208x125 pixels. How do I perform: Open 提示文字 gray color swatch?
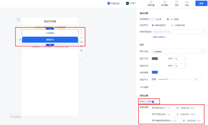coord(155,59)
